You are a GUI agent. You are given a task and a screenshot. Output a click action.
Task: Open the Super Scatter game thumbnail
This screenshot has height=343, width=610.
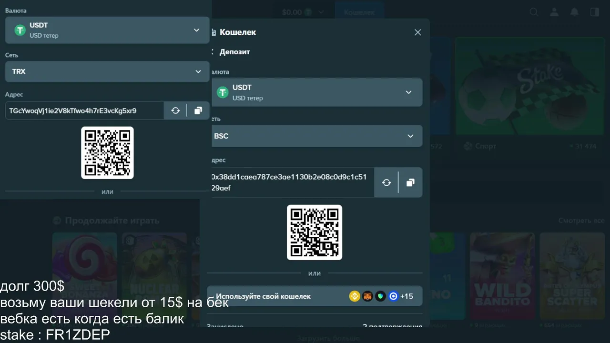[x=572, y=276]
